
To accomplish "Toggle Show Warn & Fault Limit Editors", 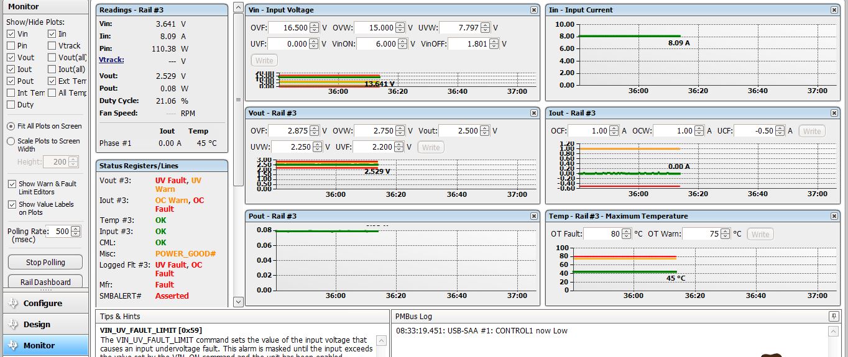I will tap(12, 184).
